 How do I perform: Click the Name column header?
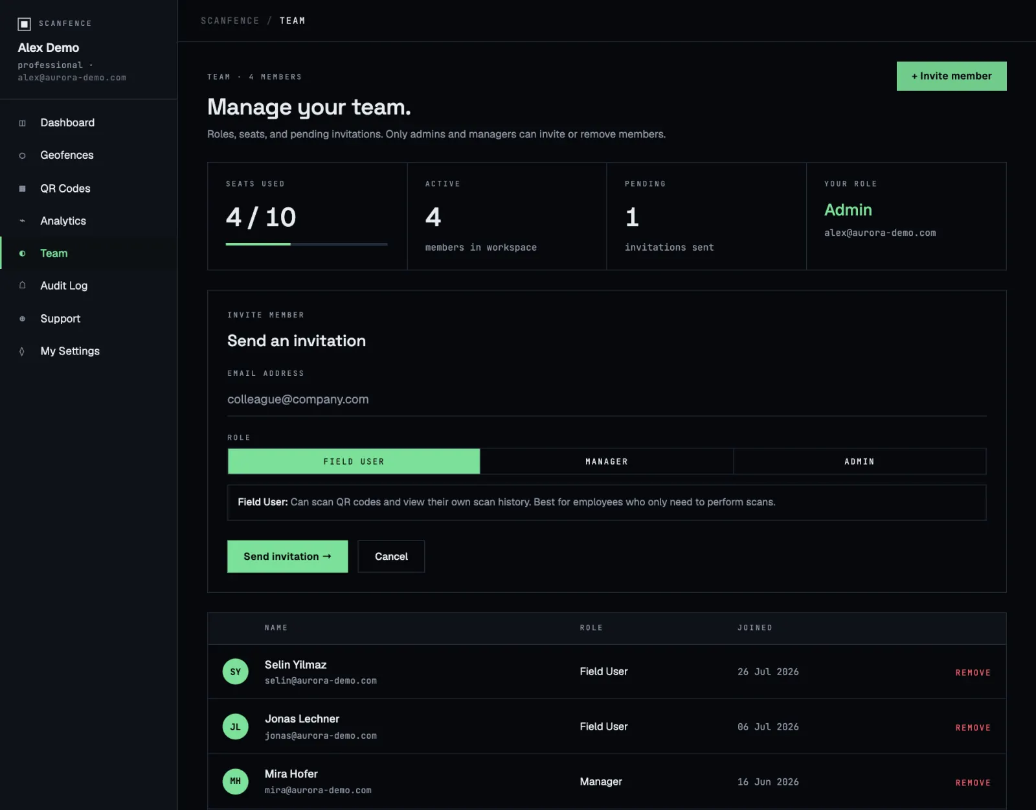(x=276, y=628)
